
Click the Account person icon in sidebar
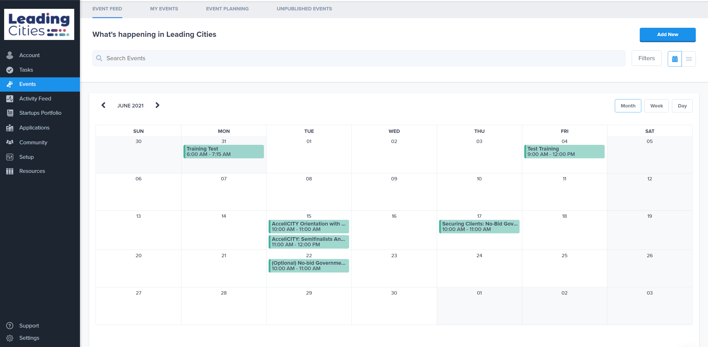coord(10,55)
